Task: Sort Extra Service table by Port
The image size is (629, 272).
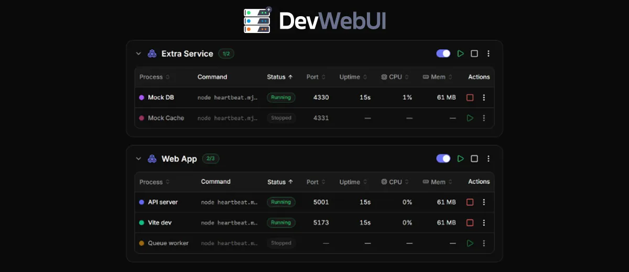Action: (x=317, y=77)
